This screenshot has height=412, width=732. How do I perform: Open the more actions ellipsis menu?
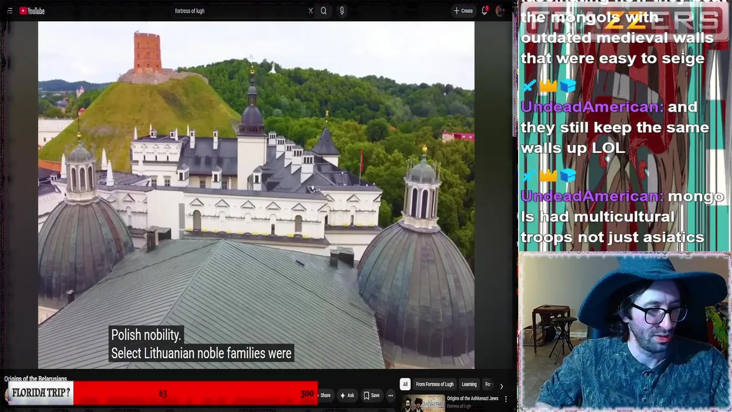tap(391, 395)
